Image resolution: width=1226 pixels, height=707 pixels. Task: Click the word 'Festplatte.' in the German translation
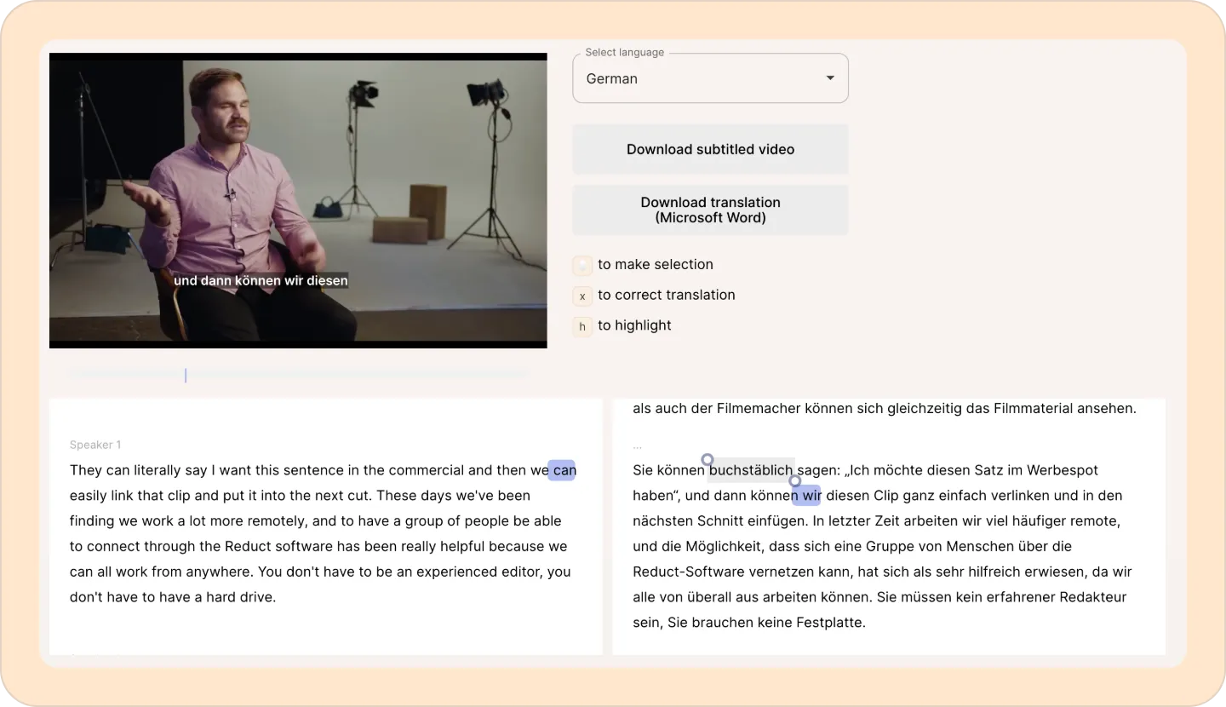coord(830,623)
